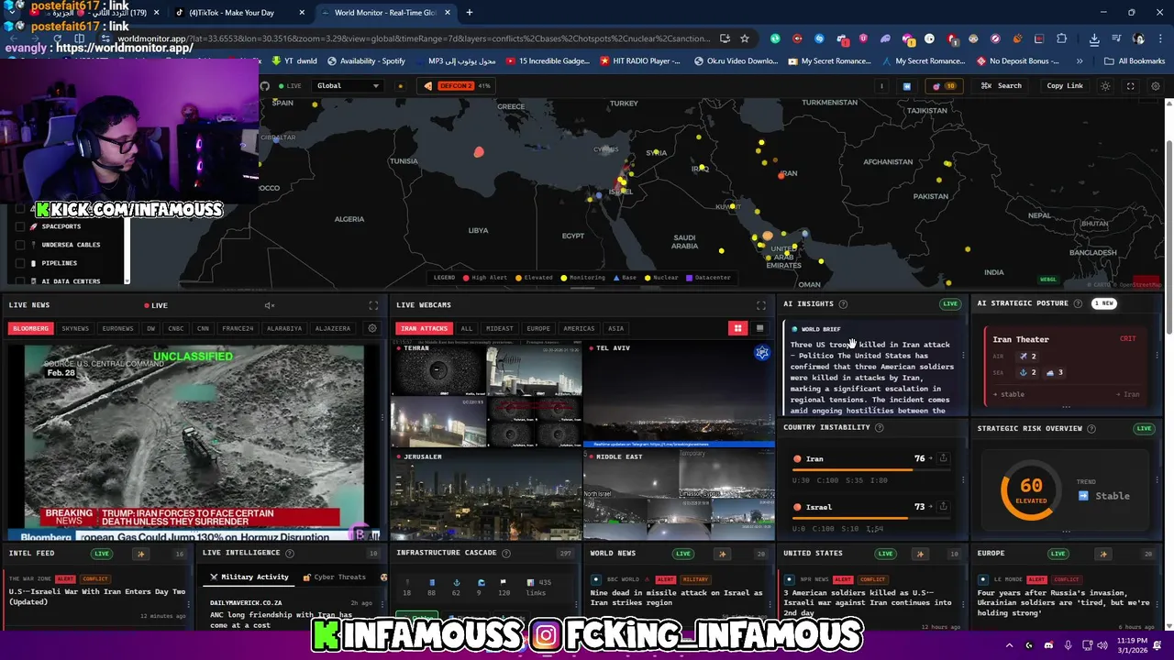Open the Country Instability help icon

point(879,427)
